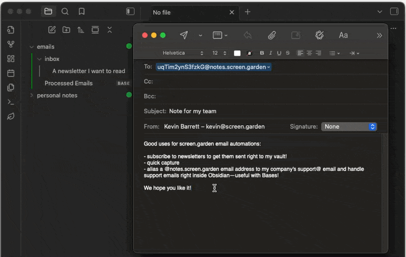The width and height of the screenshot is (406, 257).
Task: Click the Subject field Note for my team
Action: [x=193, y=111]
